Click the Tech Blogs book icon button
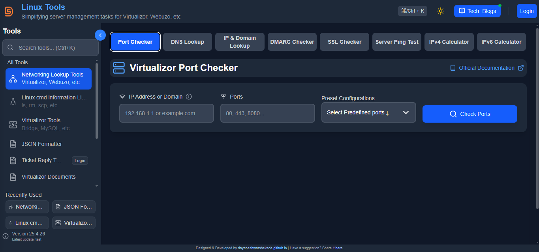This screenshot has width=539, height=252. coord(477,11)
